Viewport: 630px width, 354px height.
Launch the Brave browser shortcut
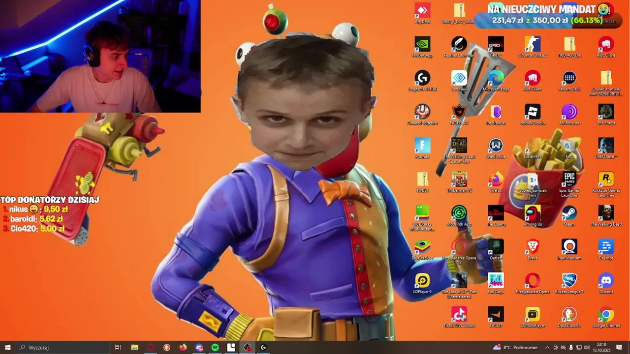tap(533, 250)
